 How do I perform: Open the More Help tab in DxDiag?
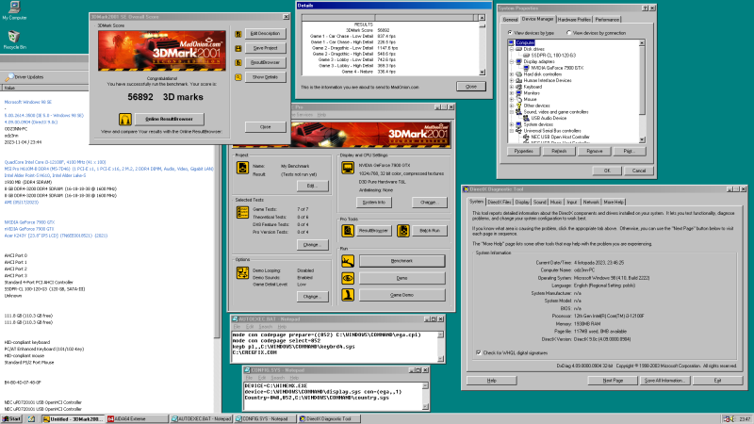click(x=614, y=203)
